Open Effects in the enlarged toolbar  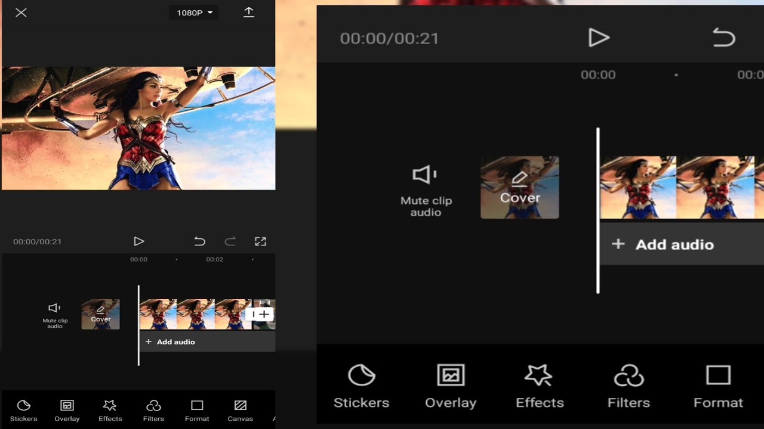click(540, 386)
